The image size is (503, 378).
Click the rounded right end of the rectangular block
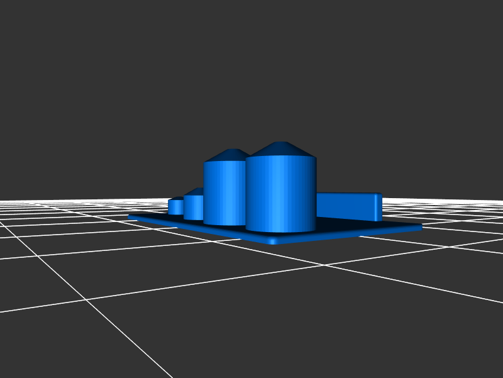378,207
